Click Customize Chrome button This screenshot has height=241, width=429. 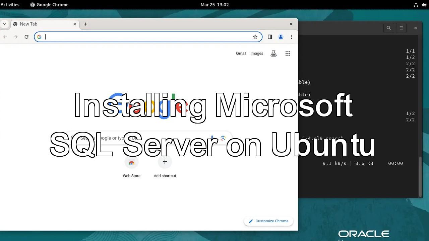click(268, 221)
